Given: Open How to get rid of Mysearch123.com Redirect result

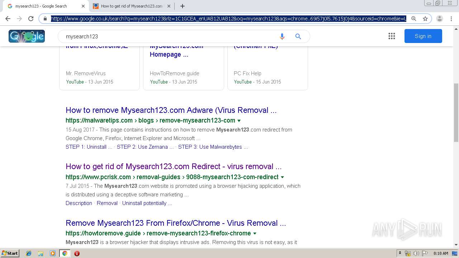Looking at the screenshot, I should click(174, 167).
